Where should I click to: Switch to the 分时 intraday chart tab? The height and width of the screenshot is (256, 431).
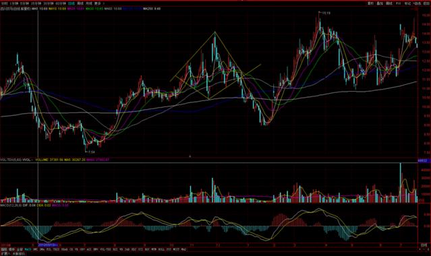[5, 3]
